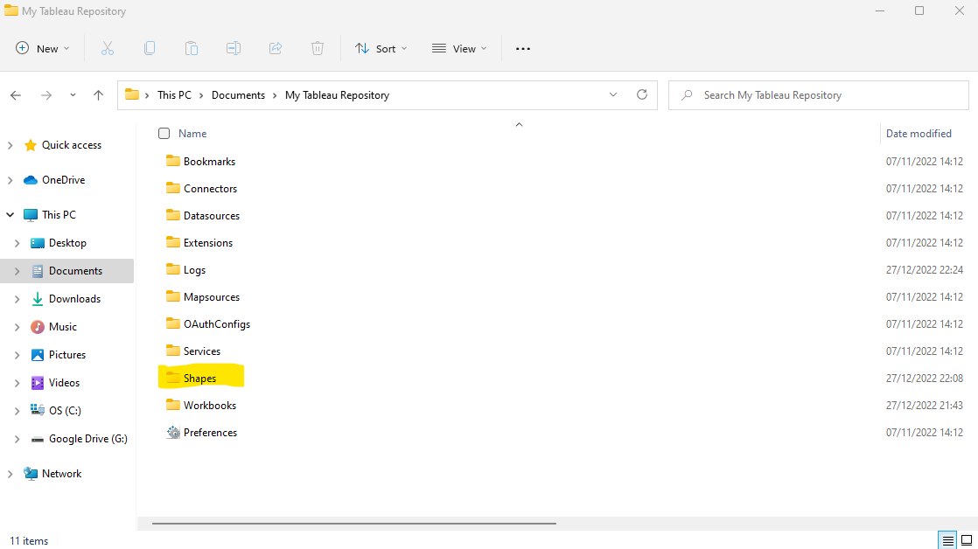Expand the OneDrive tree node
The width and height of the screenshot is (978, 549).
point(10,180)
